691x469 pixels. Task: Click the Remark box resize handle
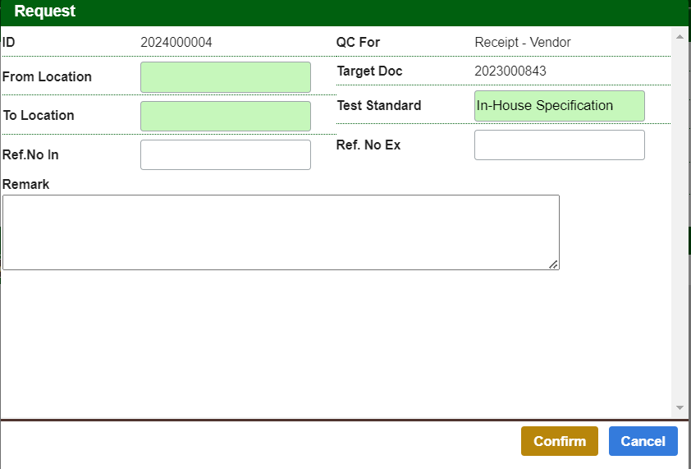pyautogui.click(x=554, y=264)
